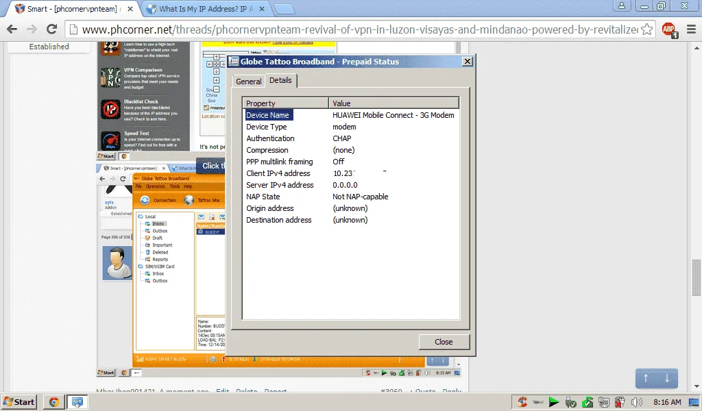
Task: Click the Speed Test sidebar icon
Action: [x=110, y=141]
